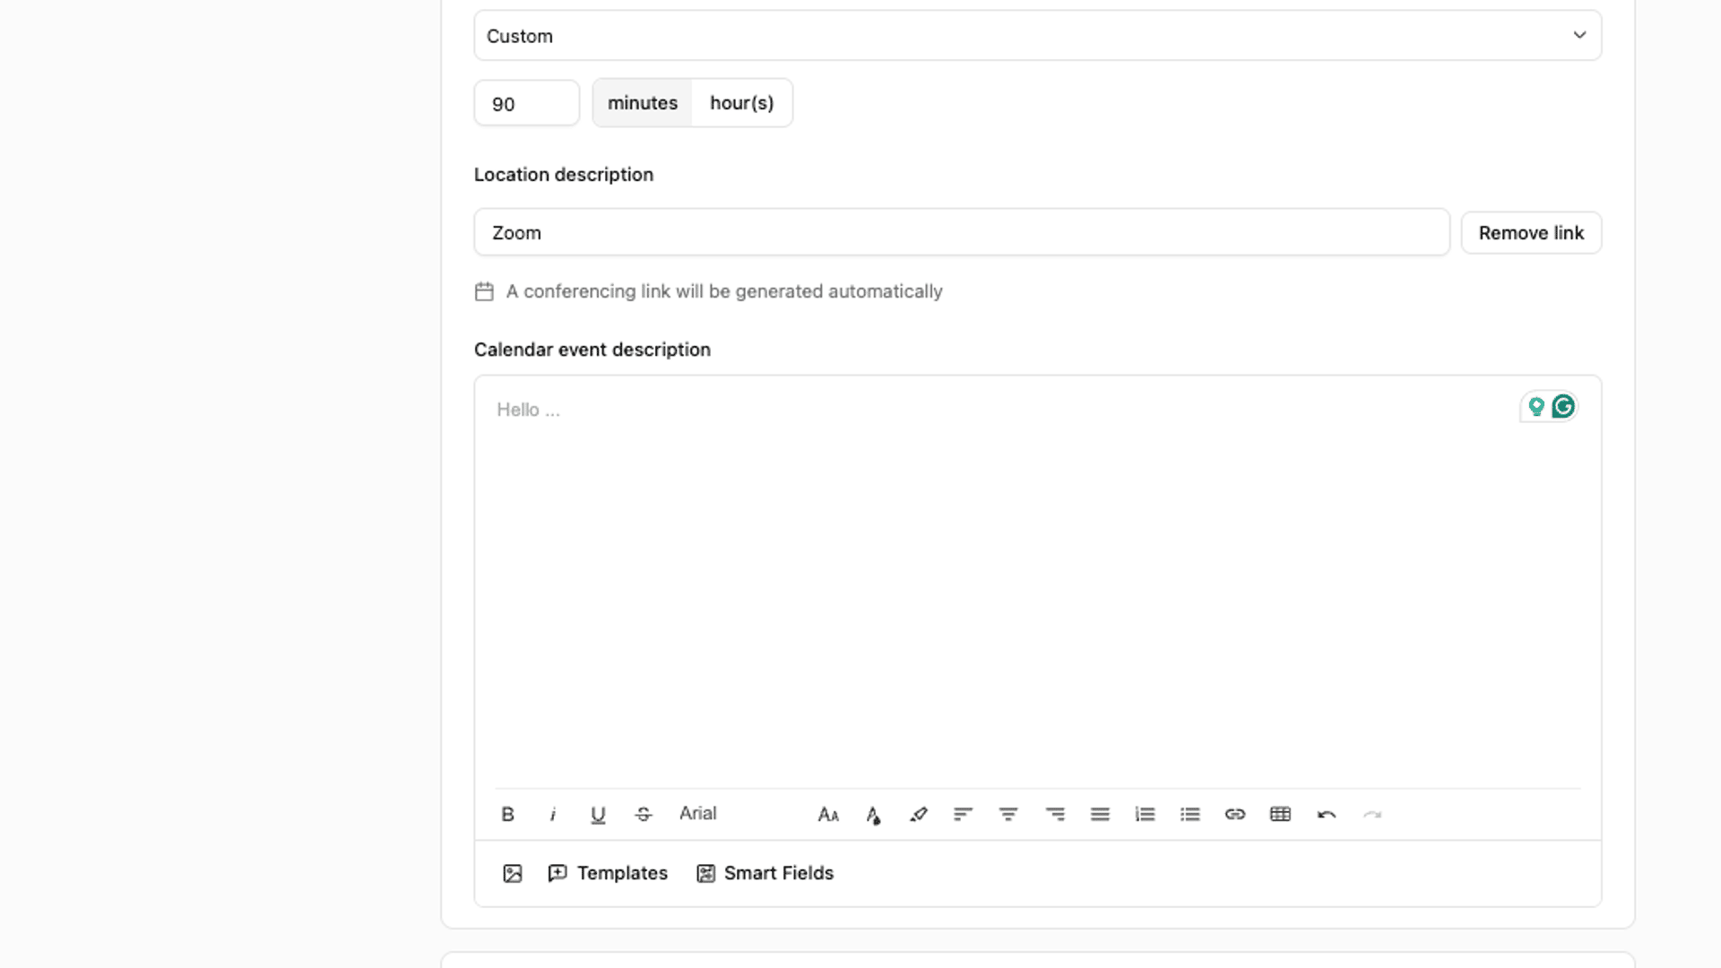Insert a table into description
The image size is (1721, 968).
(x=1280, y=814)
